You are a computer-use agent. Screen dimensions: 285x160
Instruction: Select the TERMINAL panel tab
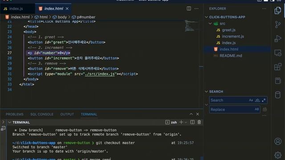[x=89, y=114]
